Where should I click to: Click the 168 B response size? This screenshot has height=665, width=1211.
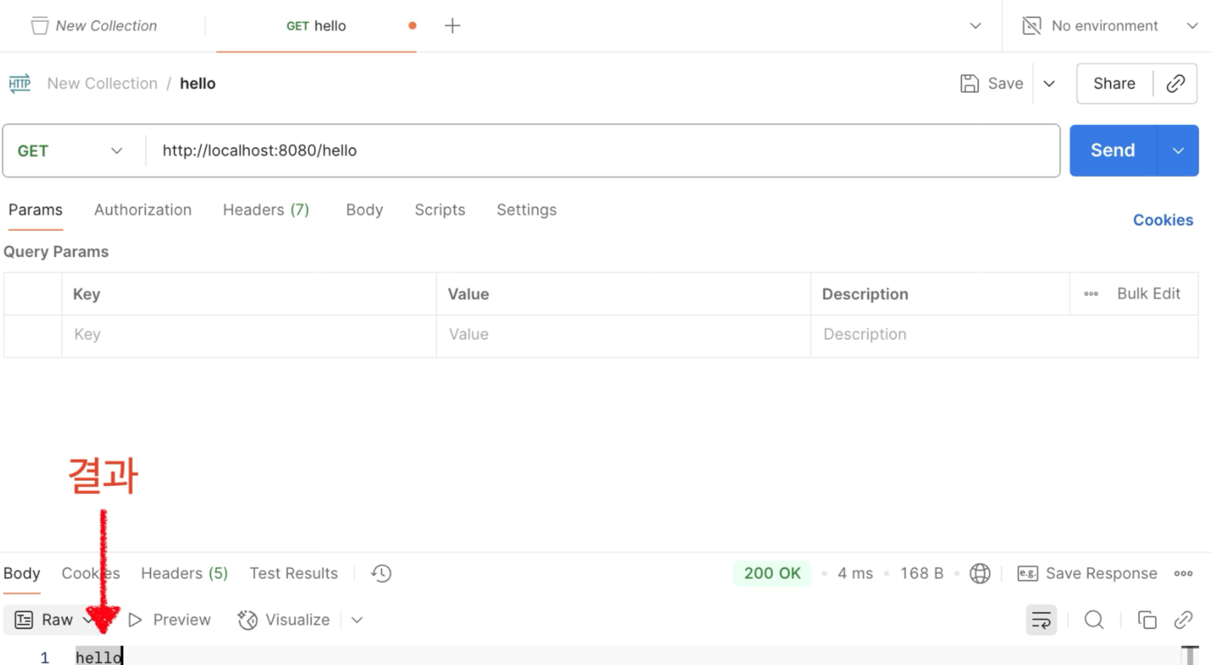pyautogui.click(x=921, y=574)
